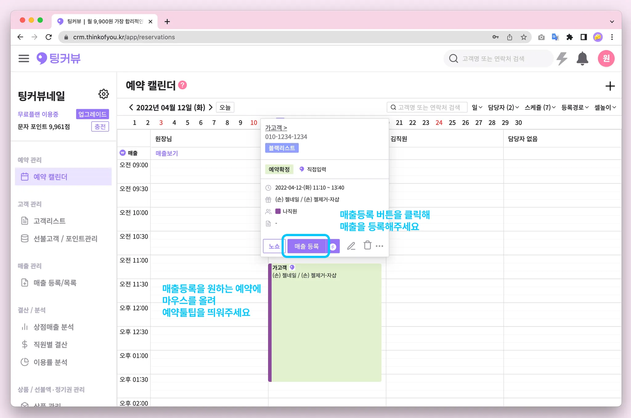The width and height of the screenshot is (631, 418).
Task: Open the three-dots more options icon
Action: click(380, 246)
